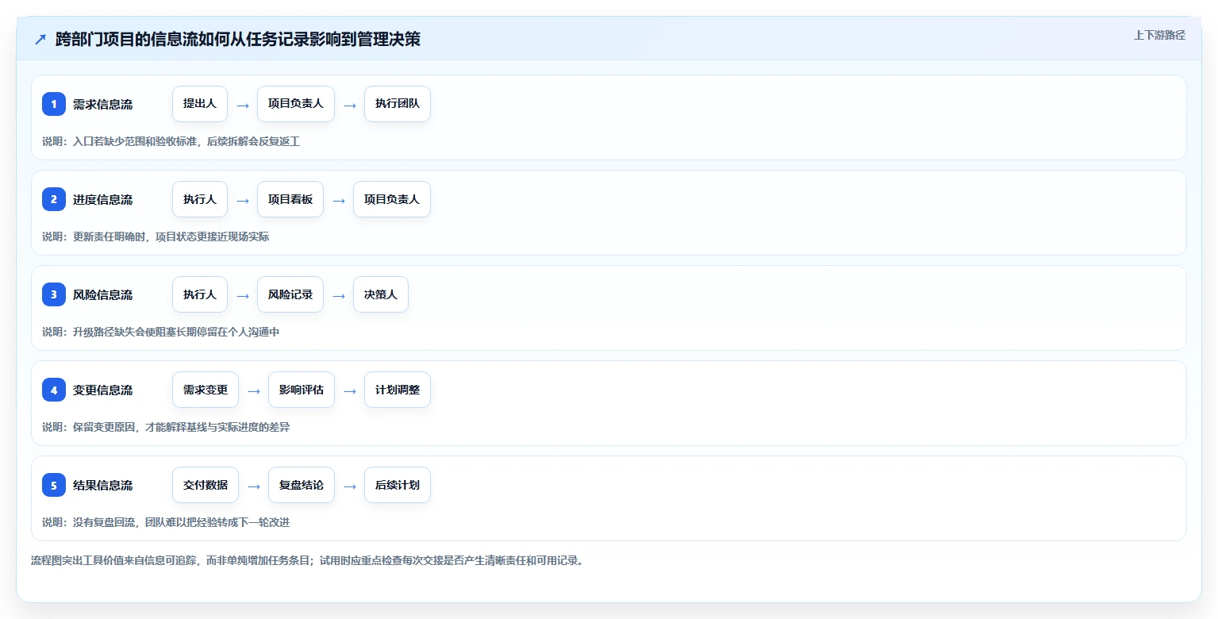The height and width of the screenshot is (619, 1218).
Task: Click the note 更新责任明确时，项目状态更接近现场实际
Action: (171, 236)
